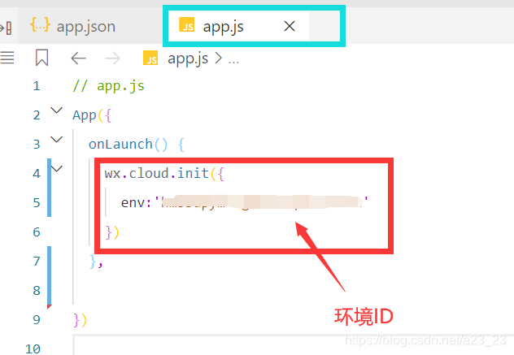Click the bookmark icon in the toolbar
Viewport: 514px width, 355px height.
tap(42, 58)
